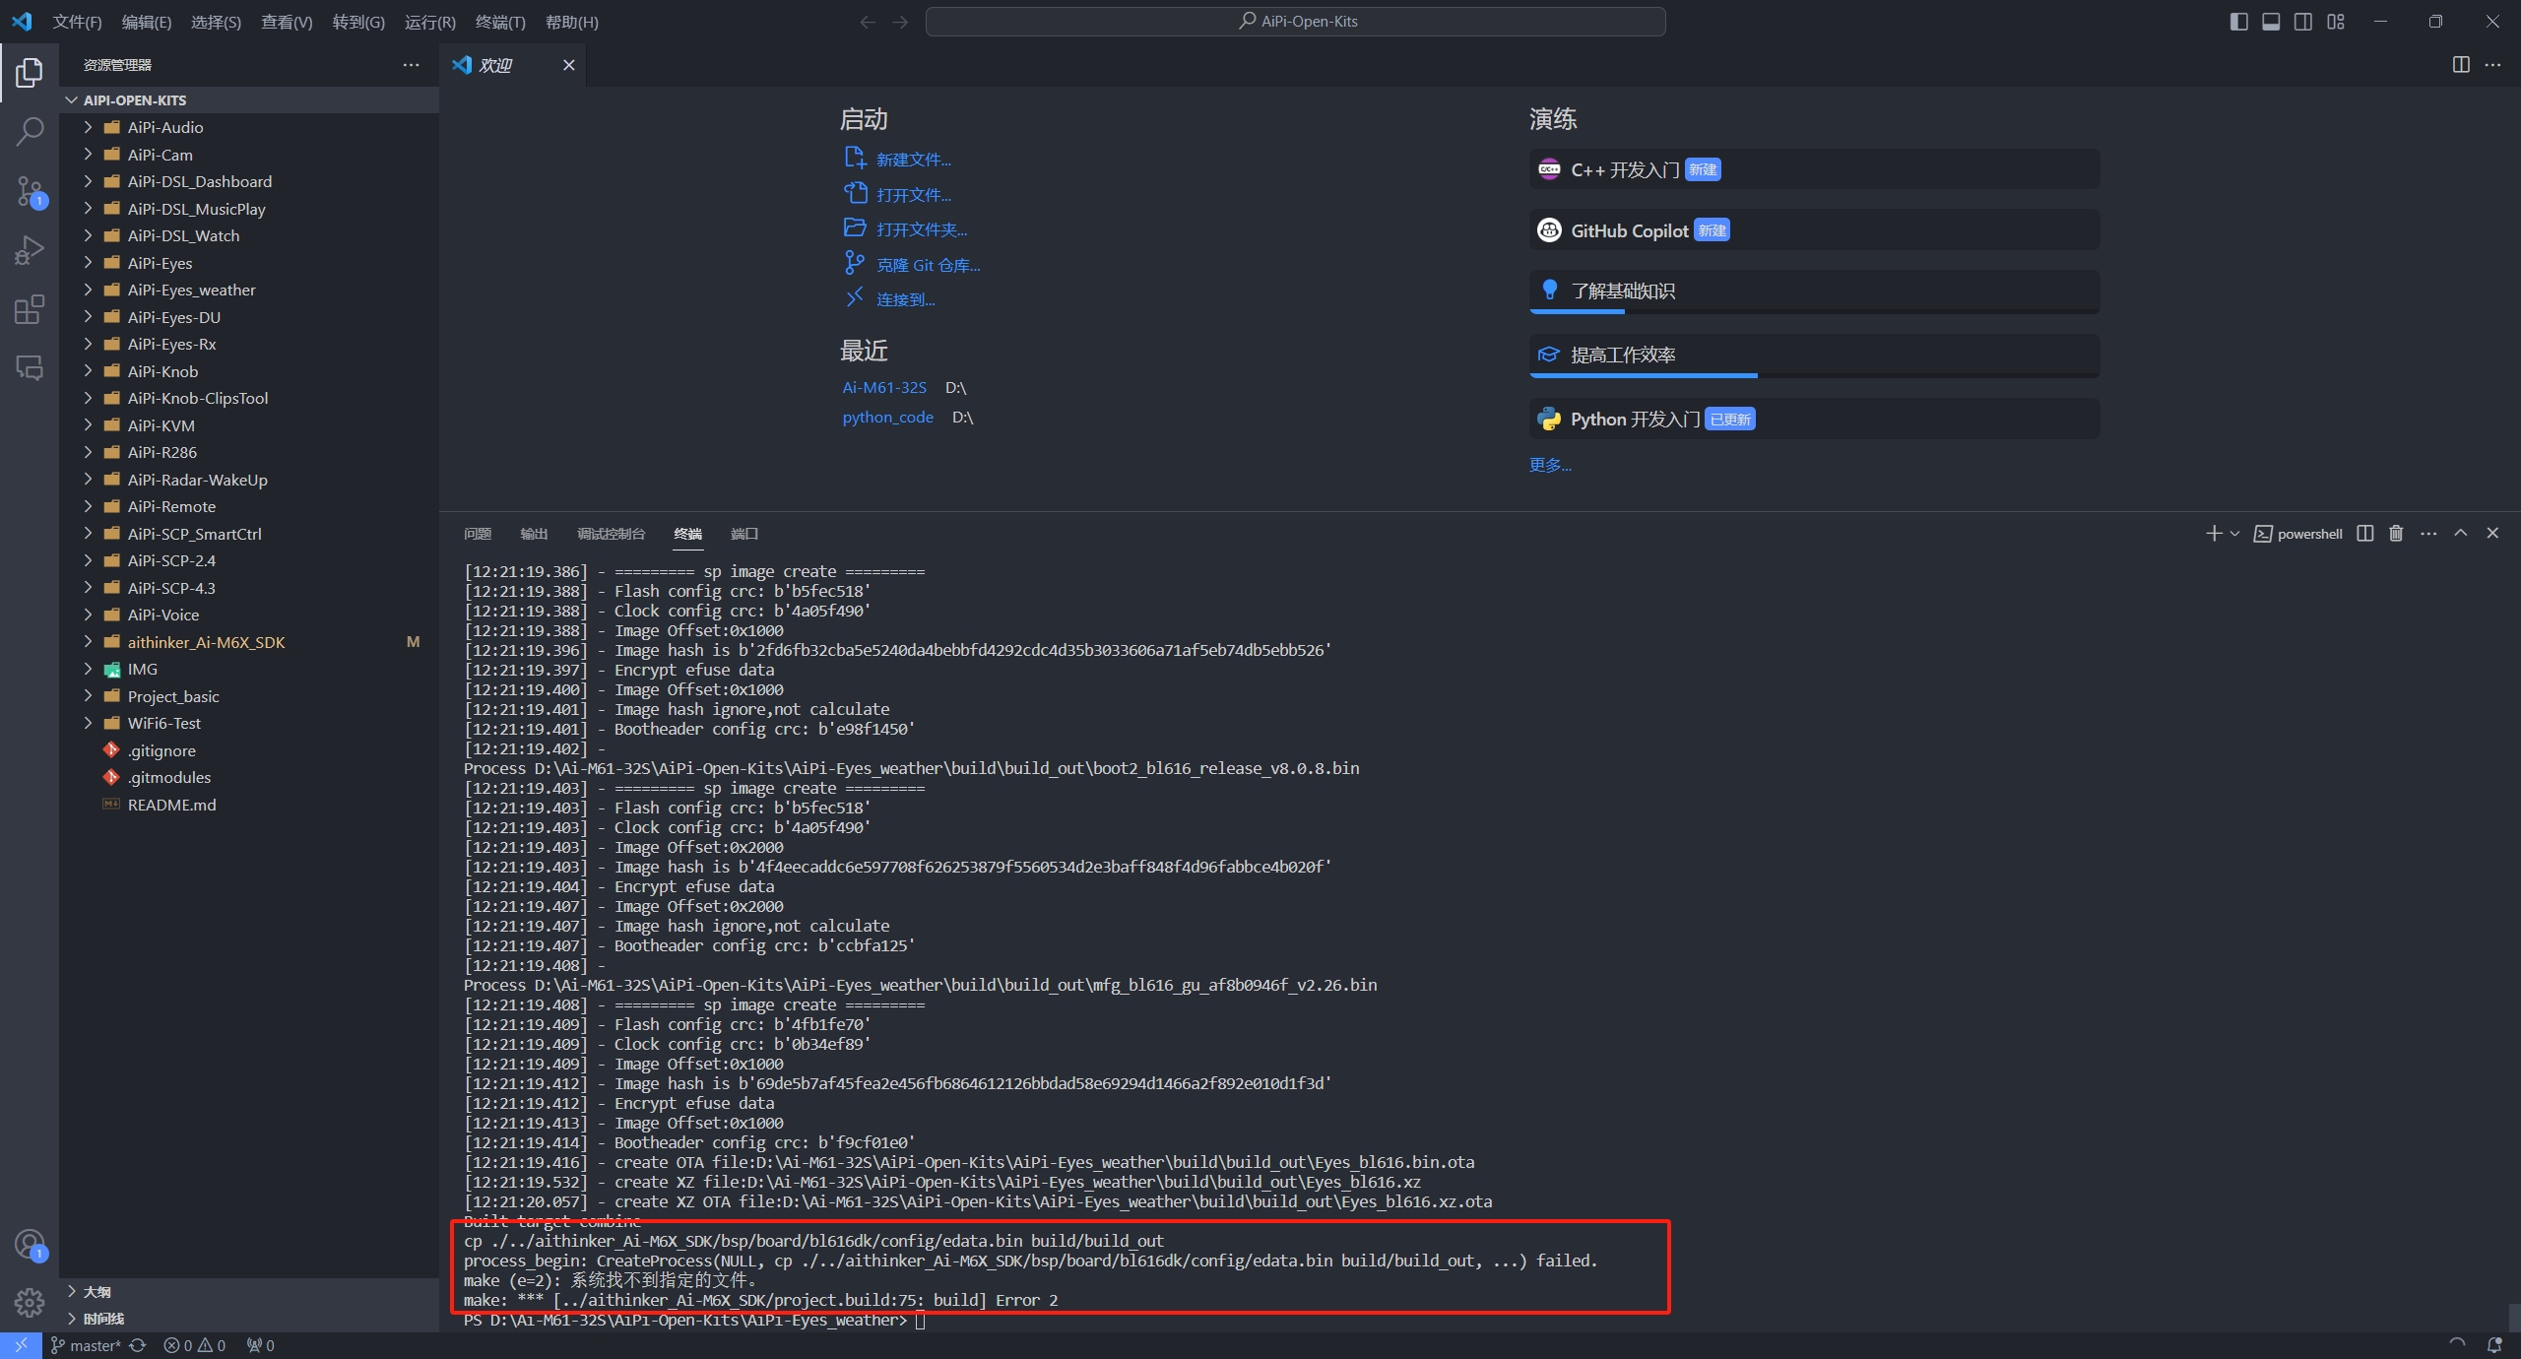
Task: Go forward with navigation arrow
Action: pos(900,22)
